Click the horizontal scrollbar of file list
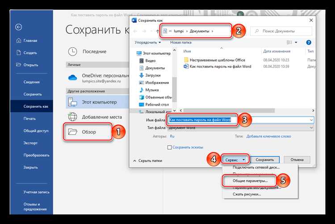This screenshot has width=335, height=224. click(229, 110)
